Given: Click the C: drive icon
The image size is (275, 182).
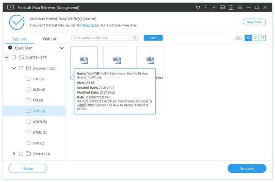Looking at the screenshot, I should 21,57.
